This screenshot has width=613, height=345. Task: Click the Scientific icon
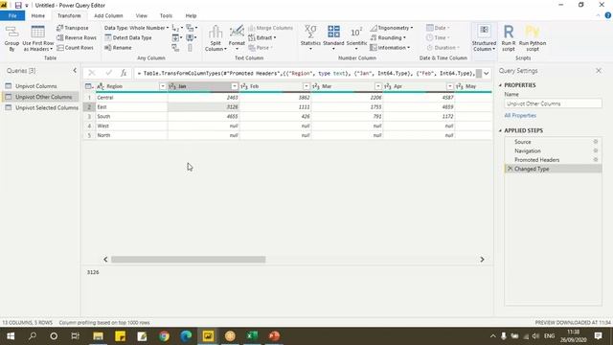pyautogui.click(x=356, y=32)
